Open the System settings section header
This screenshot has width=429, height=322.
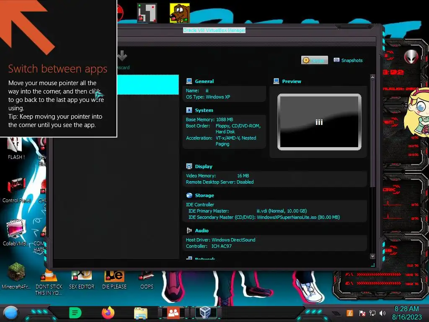pos(204,110)
